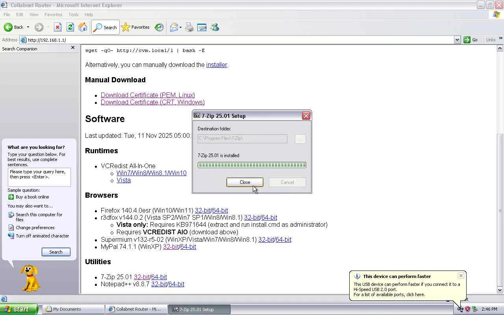Go to the Home page icon
The image size is (504, 315).
pyautogui.click(x=83, y=27)
